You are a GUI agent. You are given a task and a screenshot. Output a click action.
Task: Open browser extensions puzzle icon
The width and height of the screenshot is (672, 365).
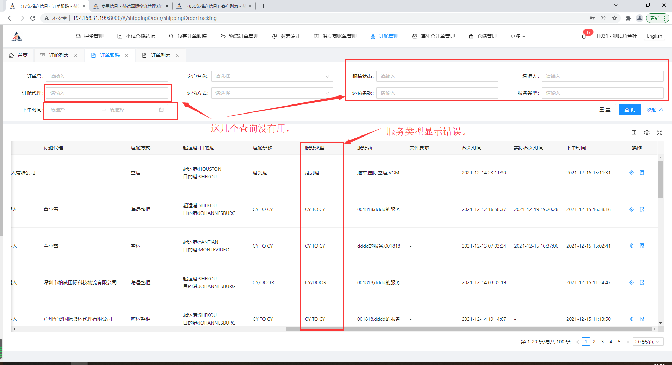click(628, 18)
